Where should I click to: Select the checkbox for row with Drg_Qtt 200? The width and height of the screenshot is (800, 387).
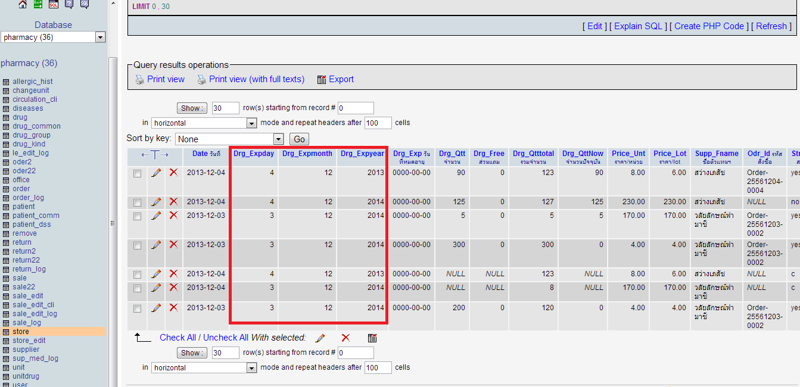(138, 309)
